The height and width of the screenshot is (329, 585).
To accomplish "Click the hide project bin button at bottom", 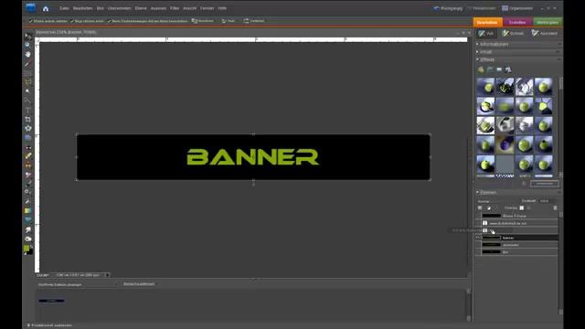I will tap(49, 325).
